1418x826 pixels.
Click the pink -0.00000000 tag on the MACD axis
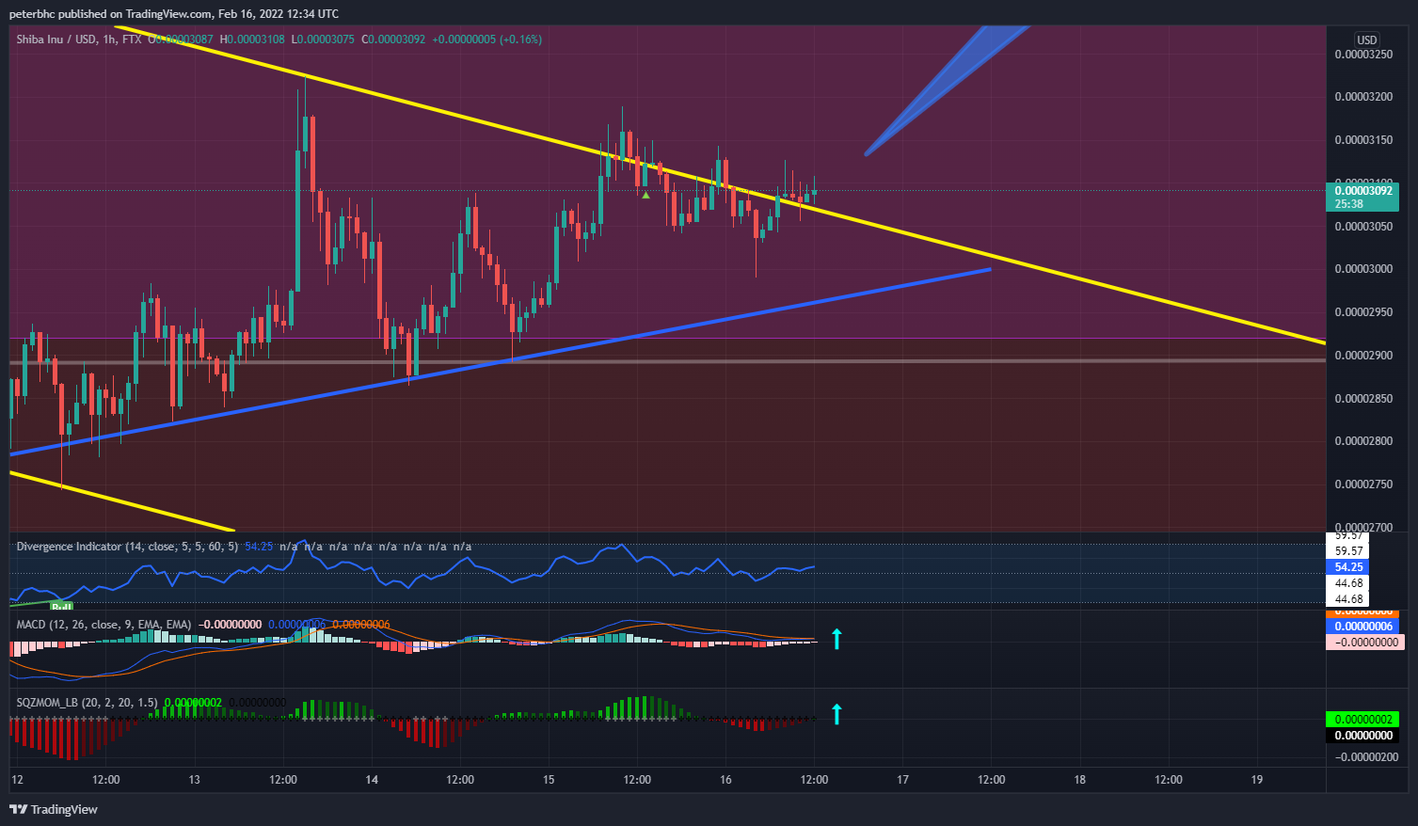coord(1364,643)
